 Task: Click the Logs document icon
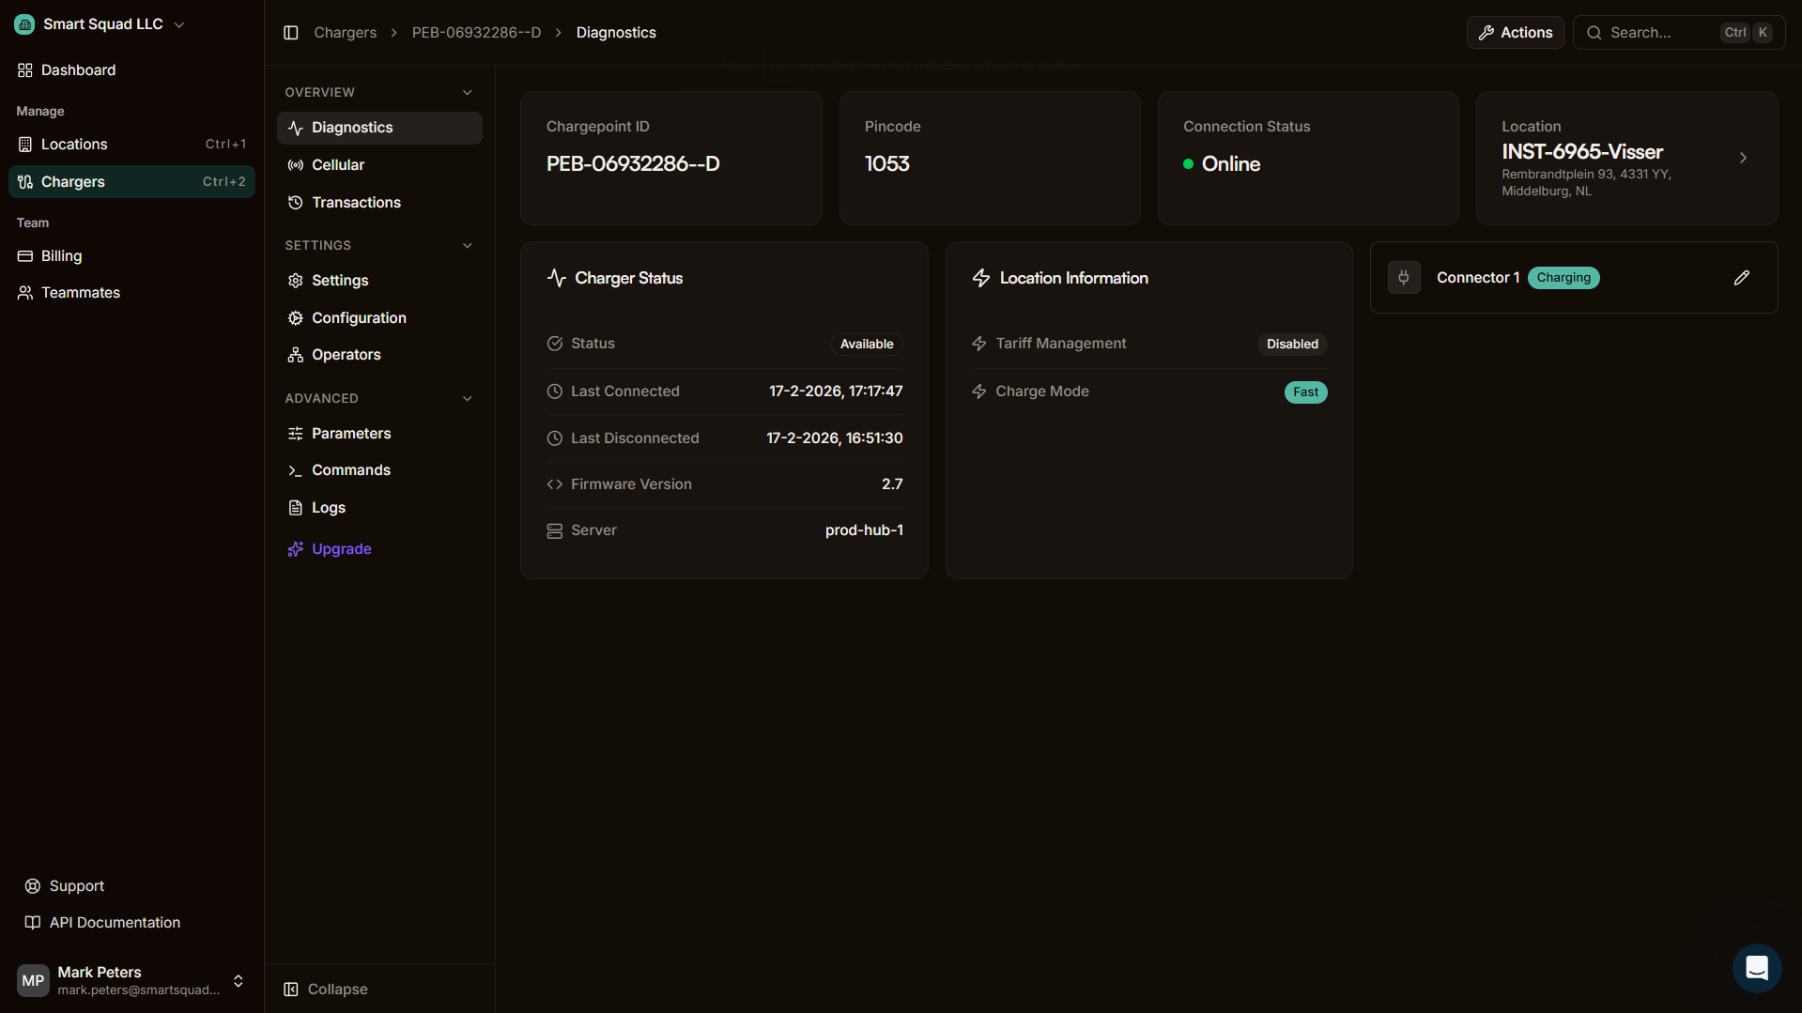295,507
